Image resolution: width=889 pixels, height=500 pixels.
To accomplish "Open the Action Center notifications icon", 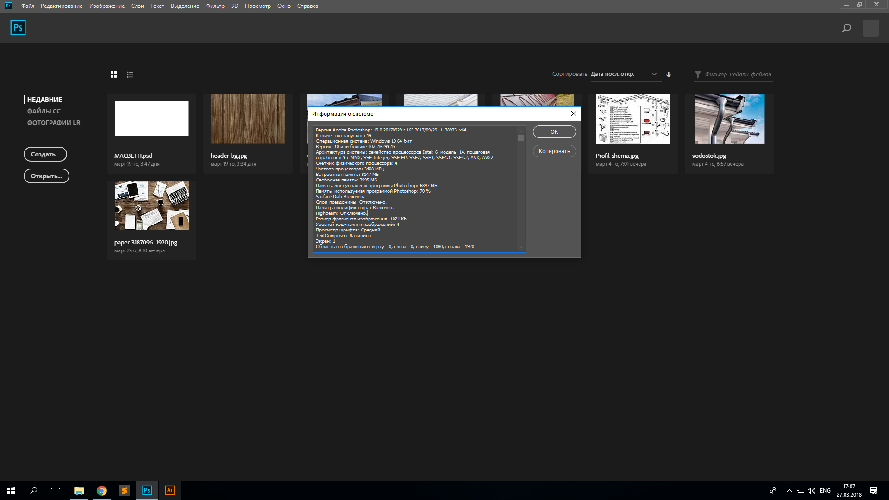I will [x=874, y=491].
